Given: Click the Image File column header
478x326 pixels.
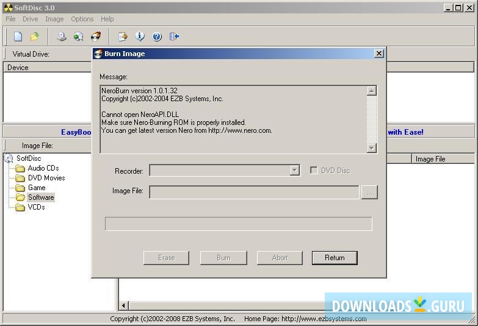Looking at the screenshot, I should [443, 159].
